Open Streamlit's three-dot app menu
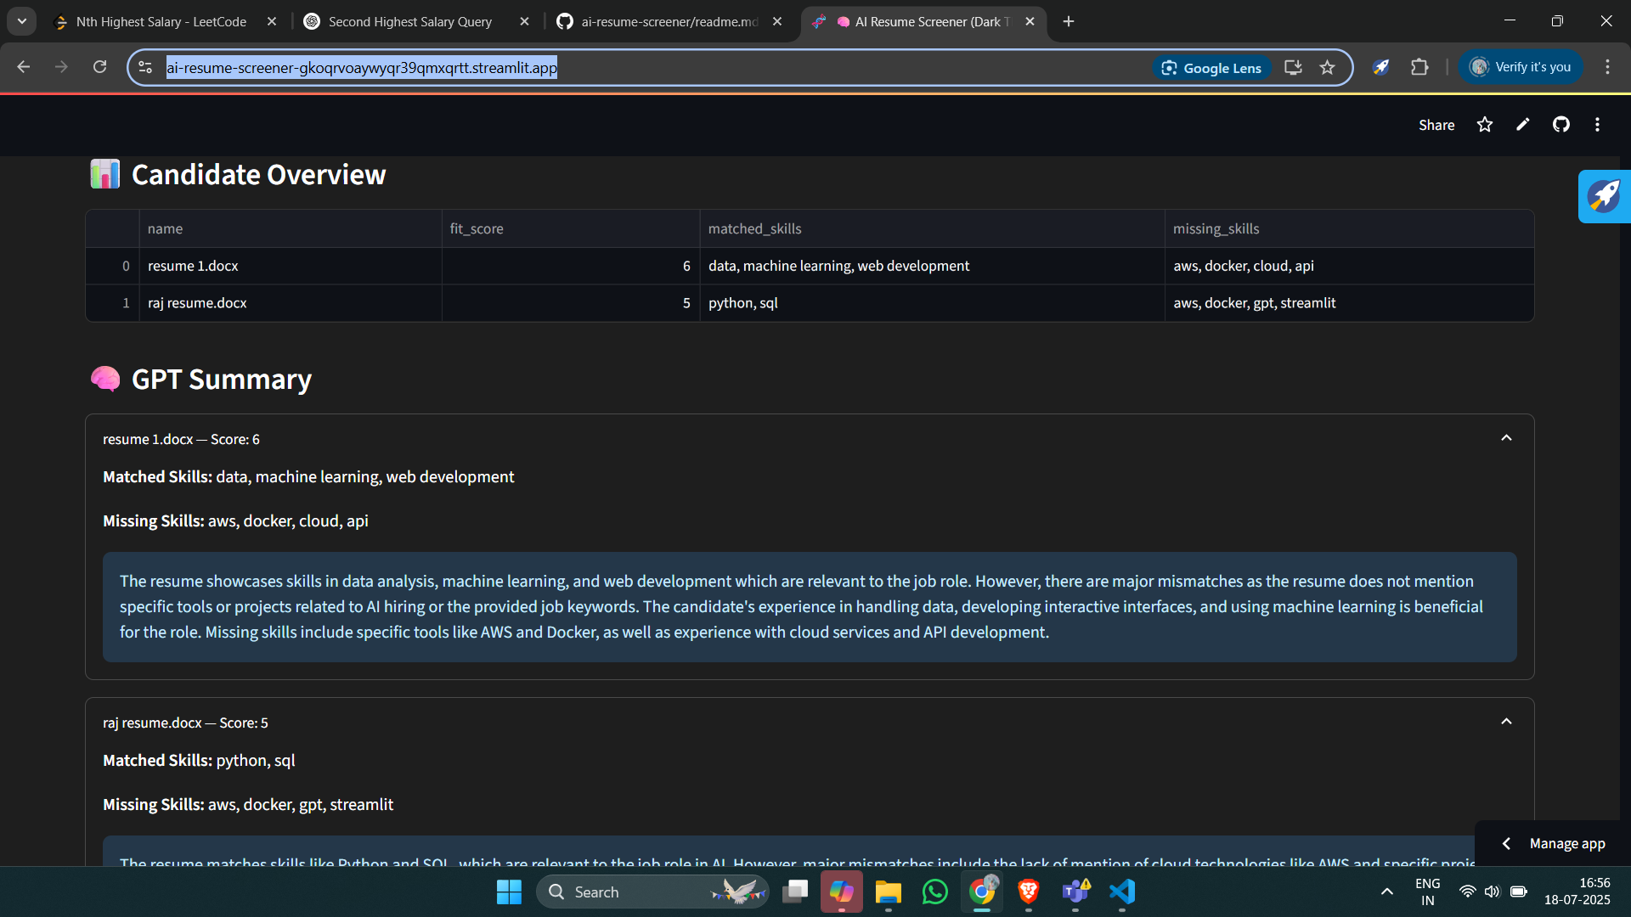This screenshot has height=917, width=1631. pyautogui.click(x=1597, y=125)
